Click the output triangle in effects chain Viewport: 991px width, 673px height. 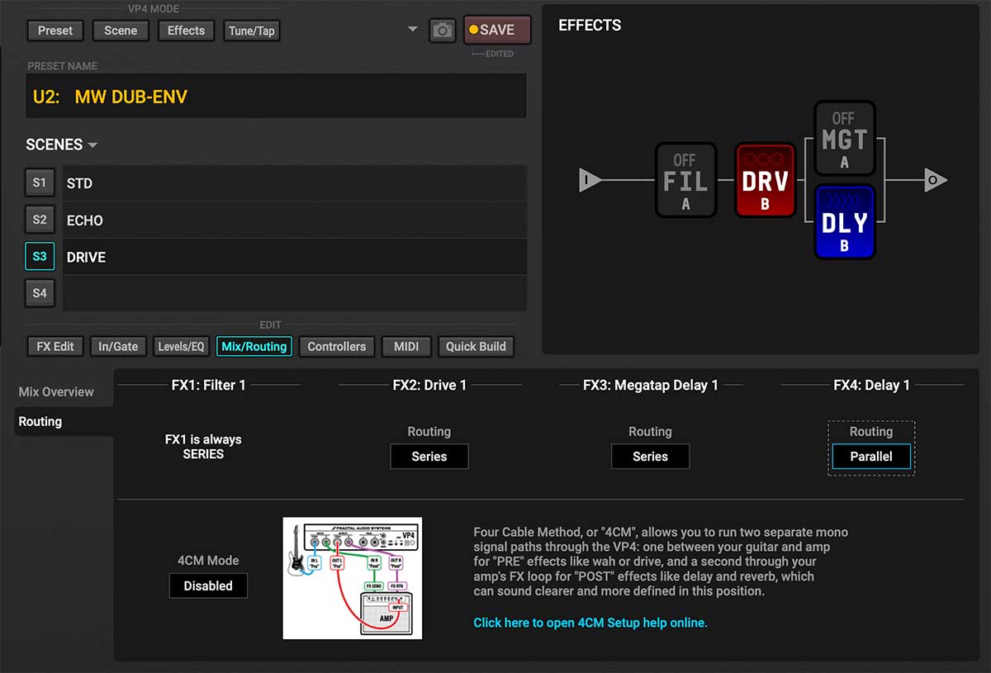935,179
